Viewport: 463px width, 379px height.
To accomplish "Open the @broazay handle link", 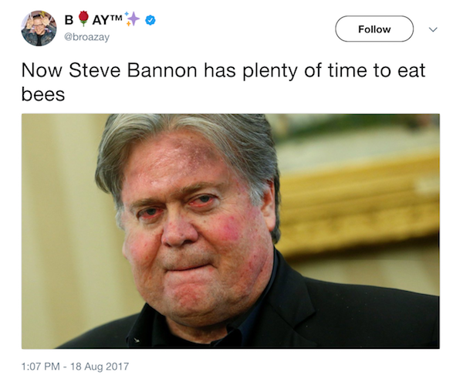I will pos(88,37).
